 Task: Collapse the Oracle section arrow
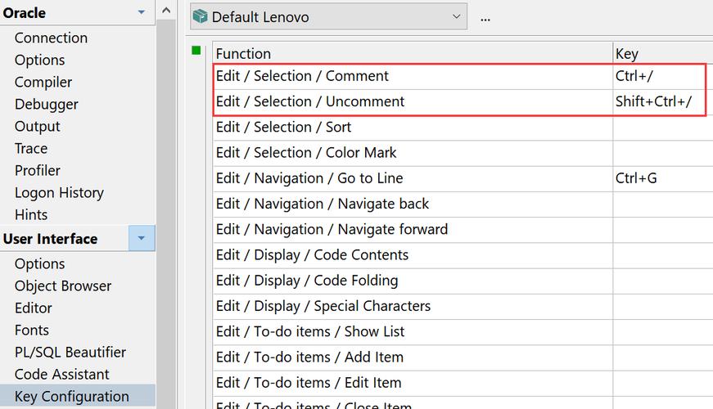point(141,12)
